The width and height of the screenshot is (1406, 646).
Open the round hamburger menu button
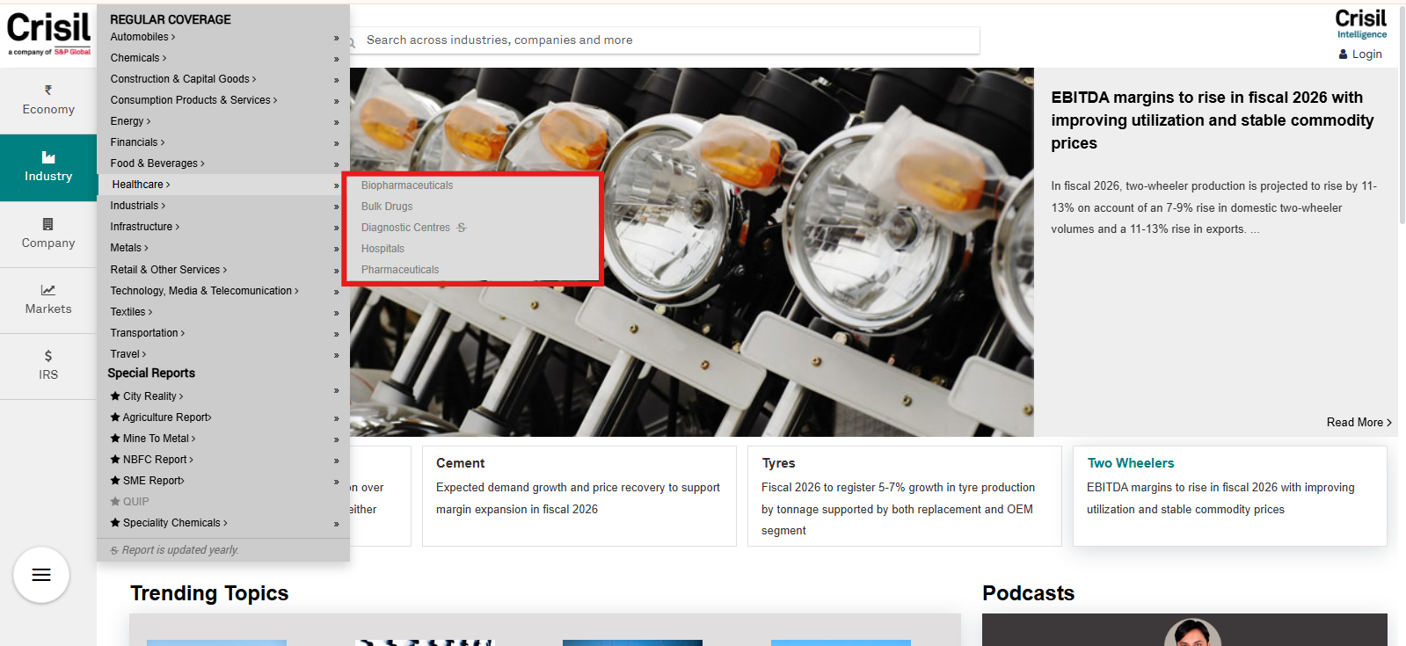pyautogui.click(x=41, y=575)
